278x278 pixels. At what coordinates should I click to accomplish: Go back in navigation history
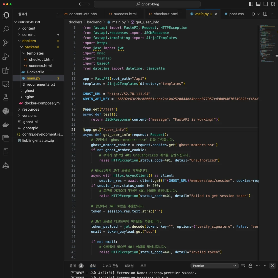81,4
